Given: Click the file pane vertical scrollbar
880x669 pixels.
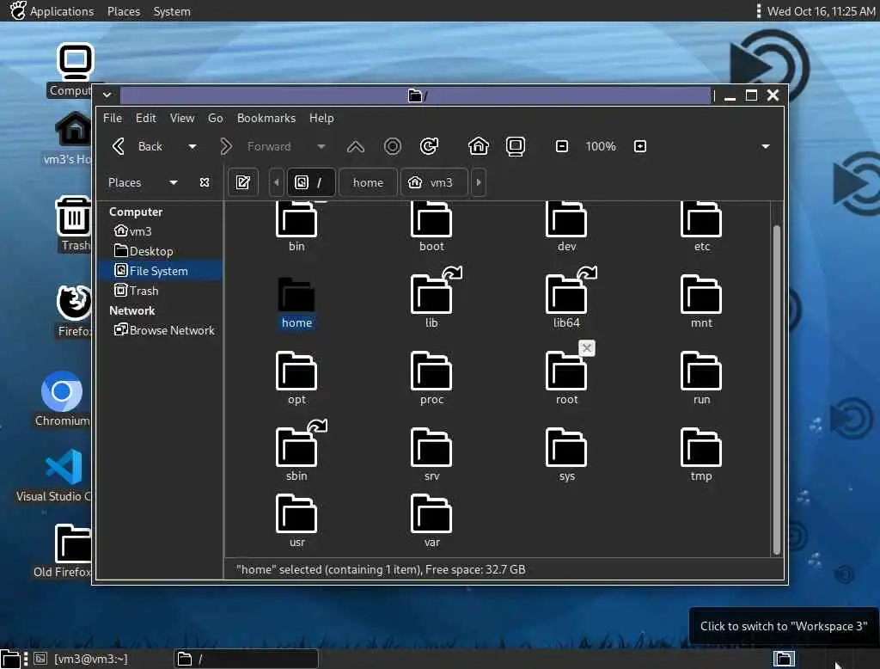Looking at the screenshot, I should pyautogui.click(x=777, y=387).
